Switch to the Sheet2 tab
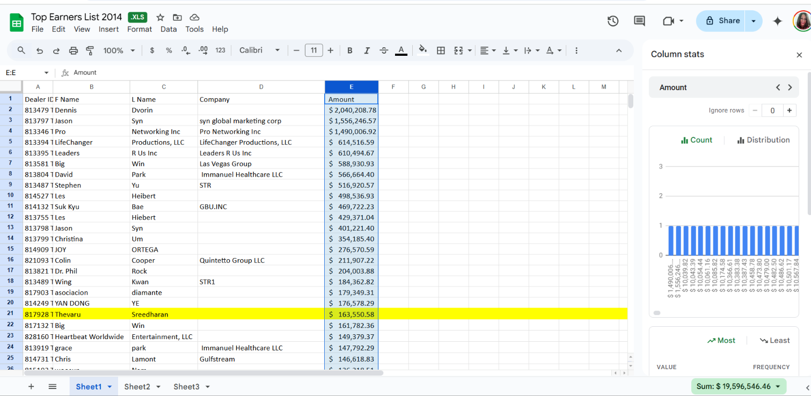The image size is (811, 396). (137, 387)
